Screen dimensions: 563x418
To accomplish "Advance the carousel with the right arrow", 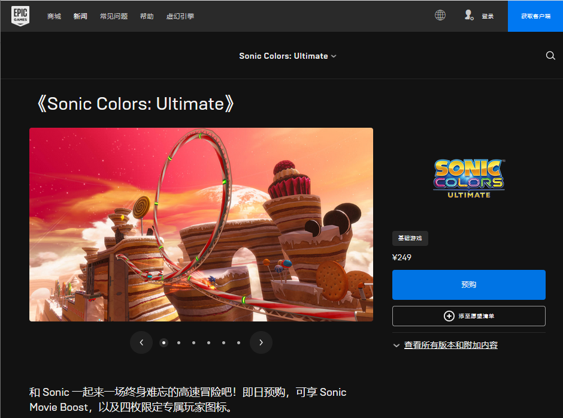I will coord(261,342).
